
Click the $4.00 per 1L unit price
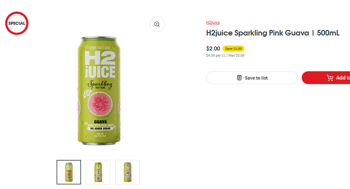click(x=216, y=56)
